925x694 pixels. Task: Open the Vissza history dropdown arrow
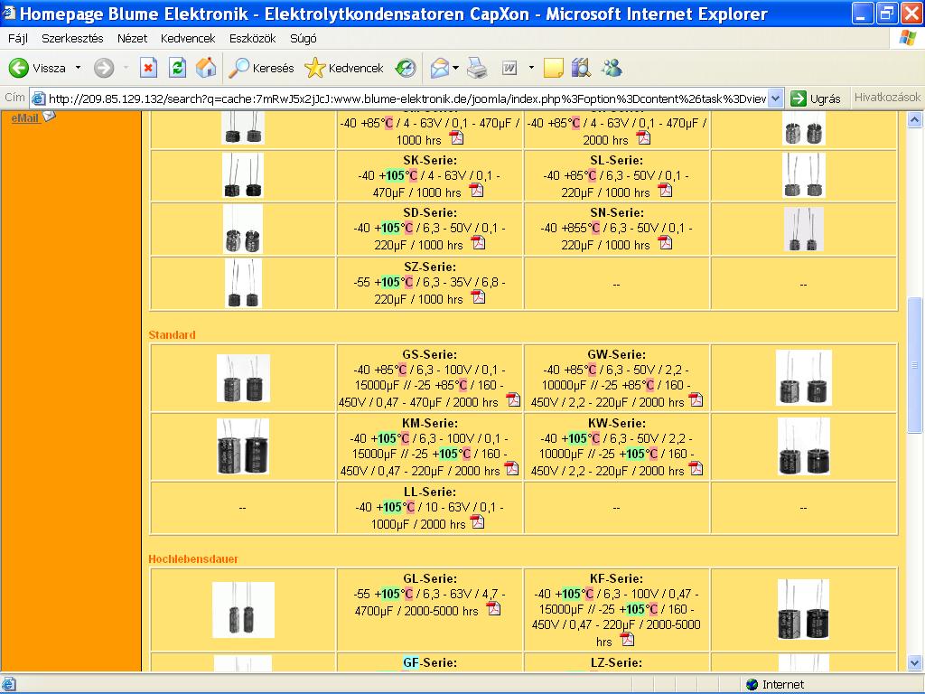click(x=78, y=68)
